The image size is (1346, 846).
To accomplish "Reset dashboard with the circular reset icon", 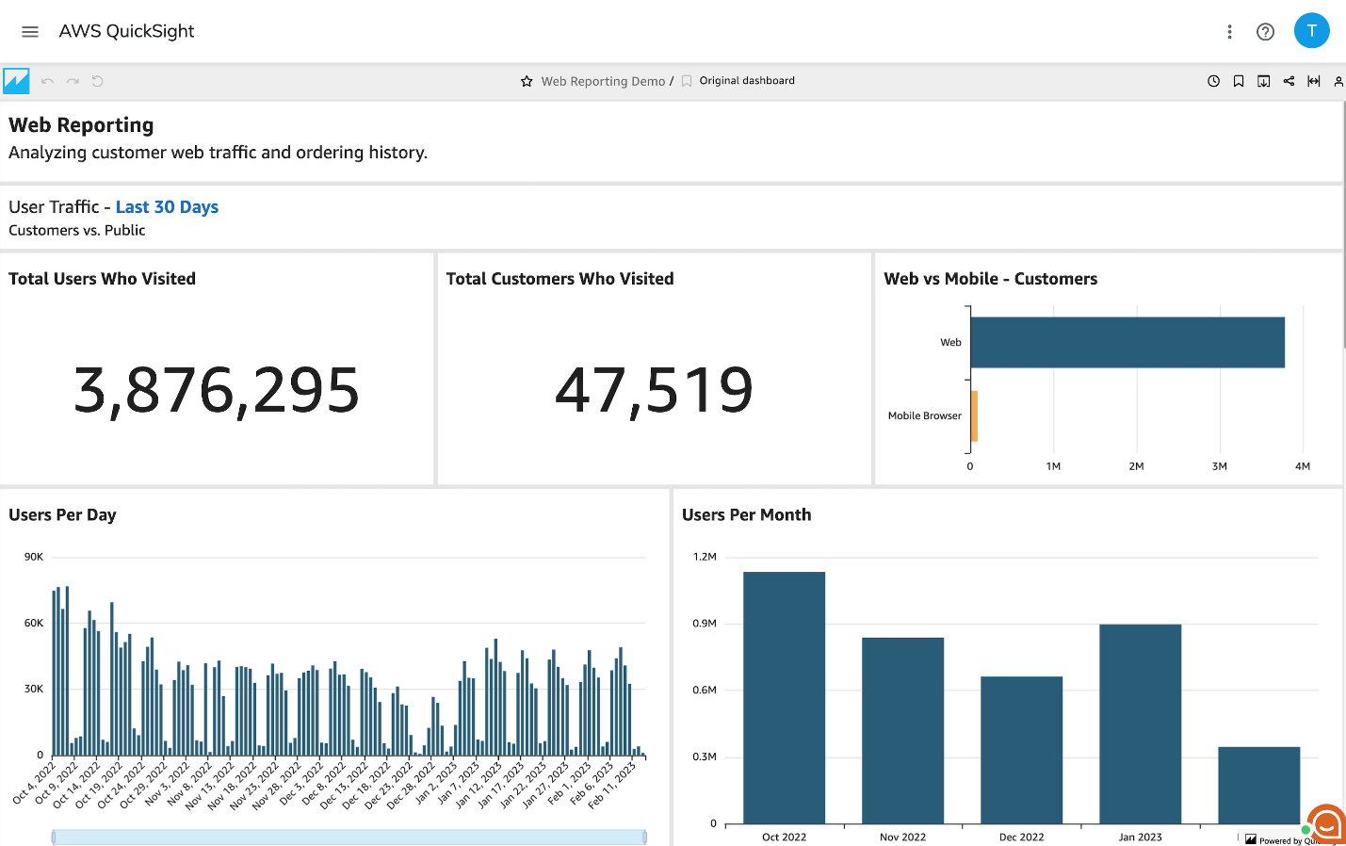I will point(98,81).
